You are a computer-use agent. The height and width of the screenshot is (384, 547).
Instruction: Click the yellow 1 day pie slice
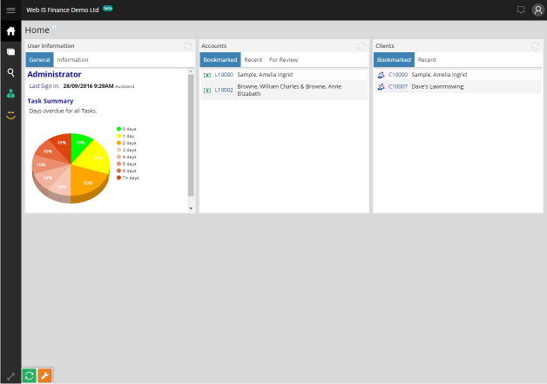96,155
